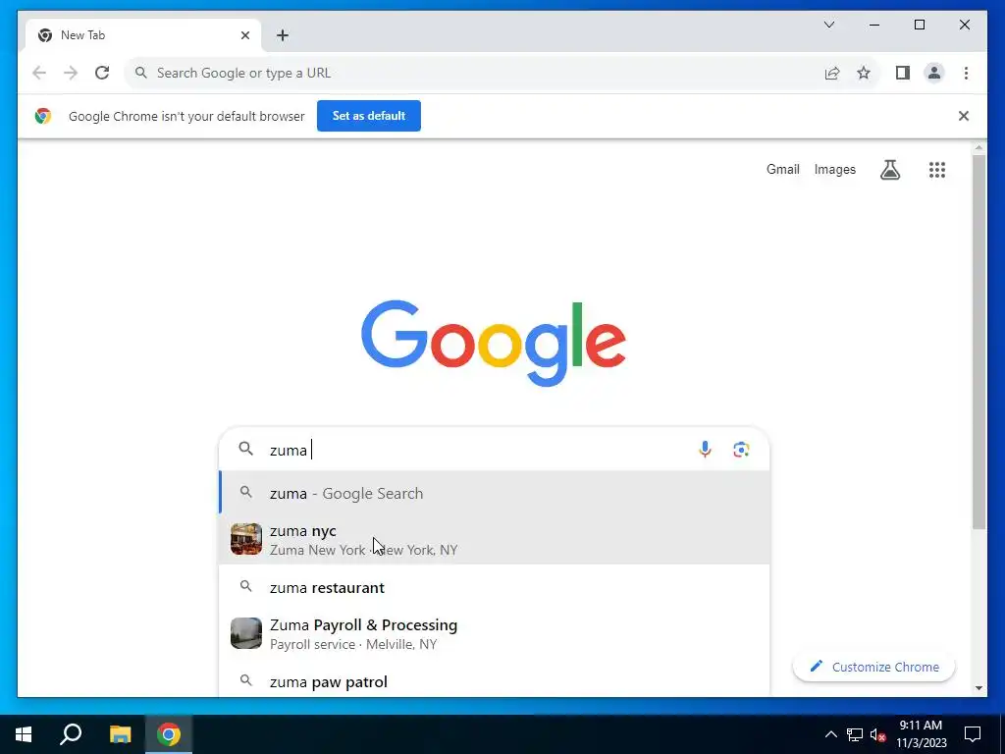The image size is (1005, 754).
Task: Click the Customize Chrome button
Action: tap(873, 667)
